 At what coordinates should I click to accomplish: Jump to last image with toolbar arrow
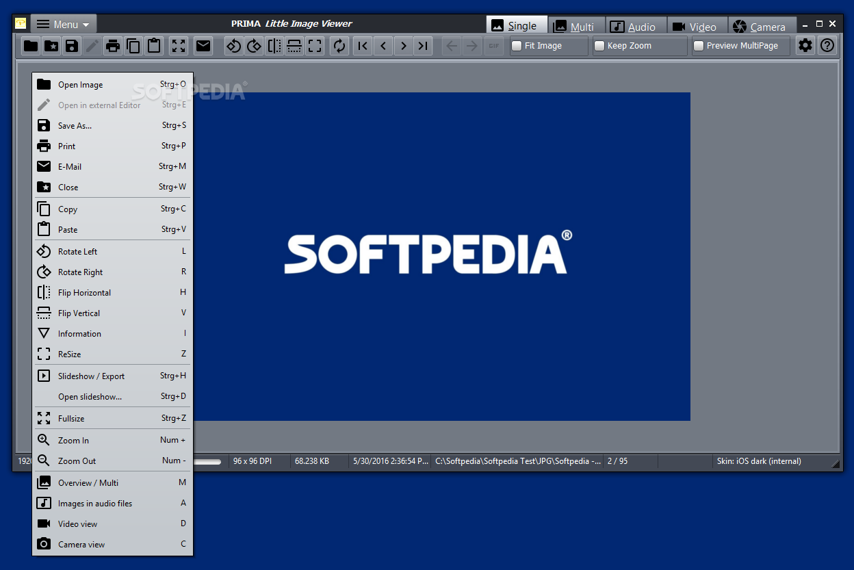pyautogui.click(x=424, y=46)
